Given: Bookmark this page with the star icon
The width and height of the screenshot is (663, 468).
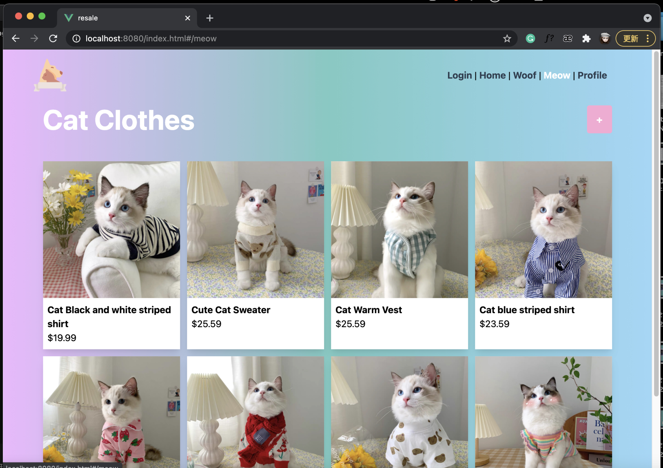Looking at the screenshot, I should (507, 38).
